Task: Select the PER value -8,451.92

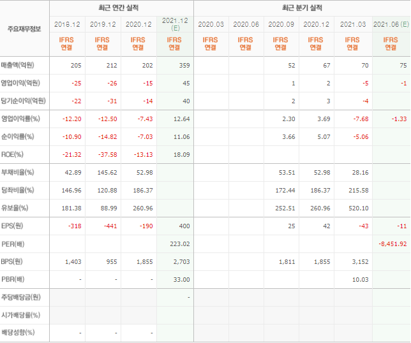Action: click(x=392, y=244)
